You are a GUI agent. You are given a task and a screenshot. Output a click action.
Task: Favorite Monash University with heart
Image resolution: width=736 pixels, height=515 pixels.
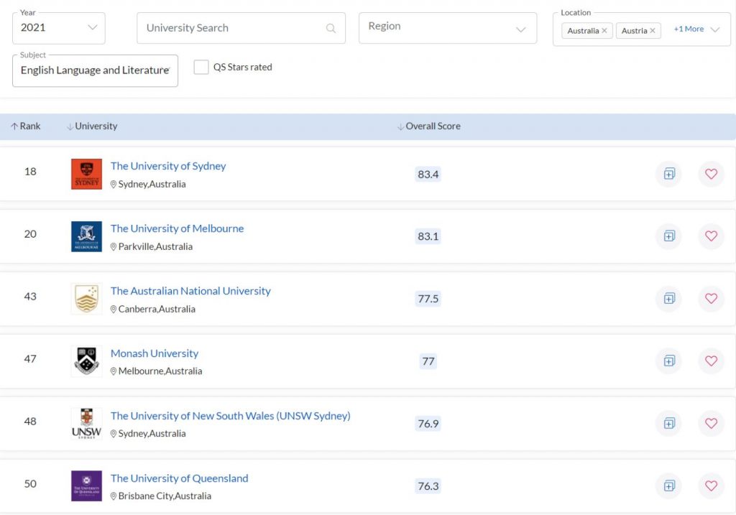711,361
